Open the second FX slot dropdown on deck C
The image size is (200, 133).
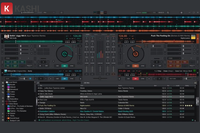click(x=11, y=50)
